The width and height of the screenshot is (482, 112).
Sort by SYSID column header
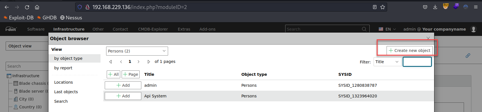click(x=345, y=74)
